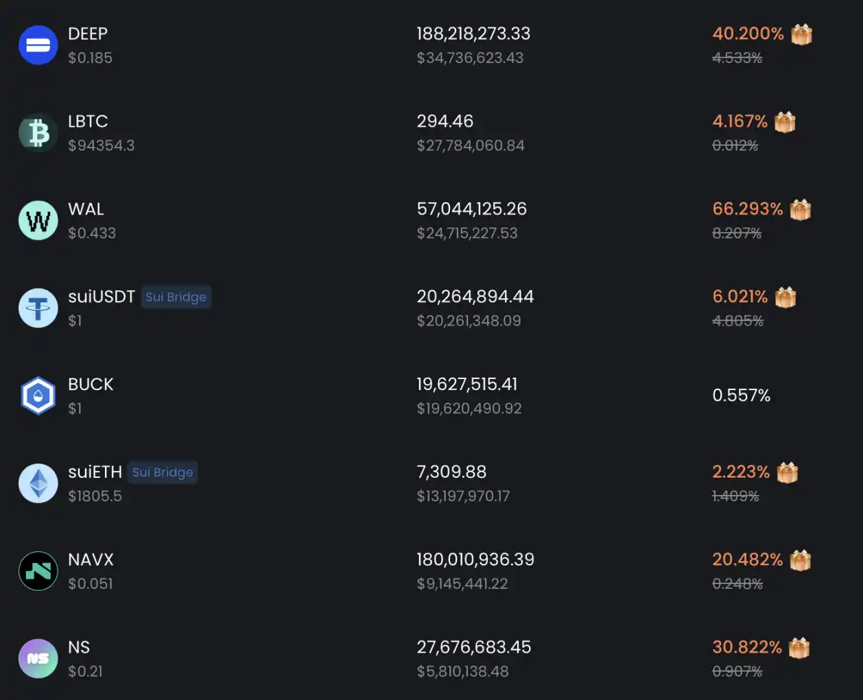Image resolution: width=863 pixels, height=700 pixels.
Task: Click the NS token icon
Action: point(38,659)
